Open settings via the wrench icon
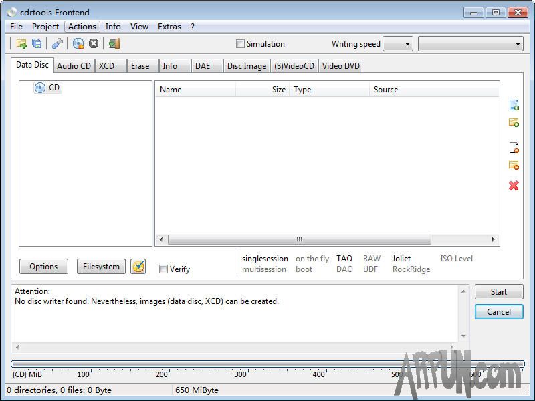This screenshot has height=401, width=535. 57,43
